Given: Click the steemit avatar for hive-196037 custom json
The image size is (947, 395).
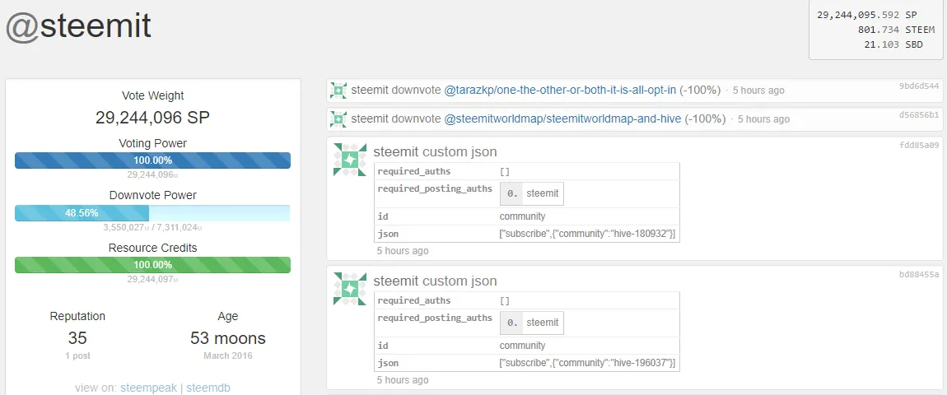Looking at the screenshot, I should point(350,289).
